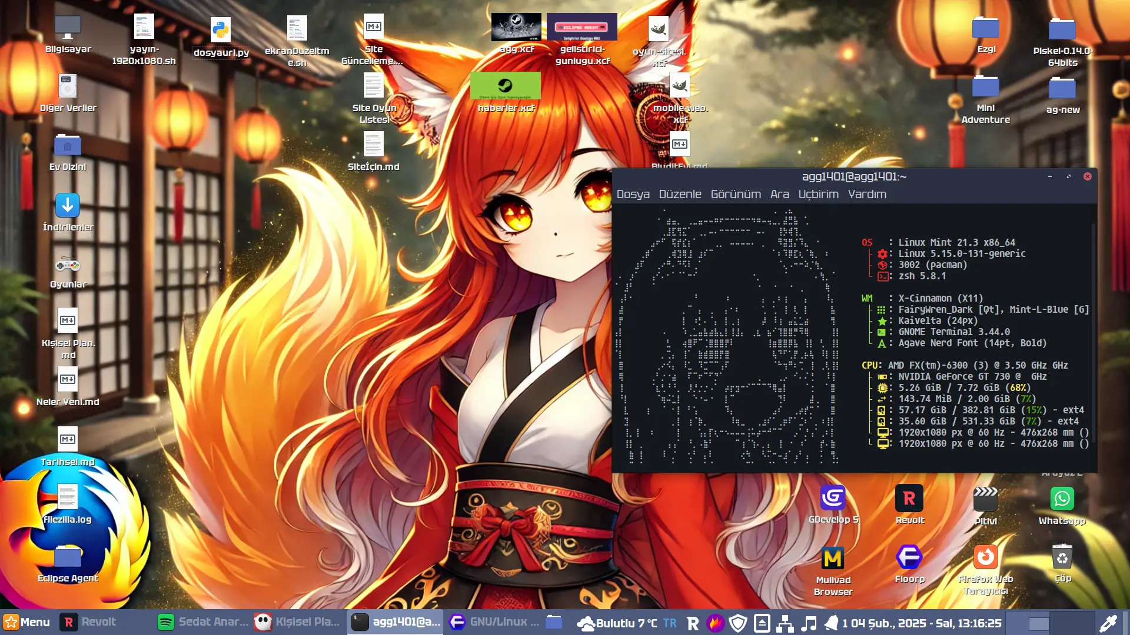Screen dimensions: 1130x635
Task: Open the Revolt tray icon
Action: [x=693, y=623]
